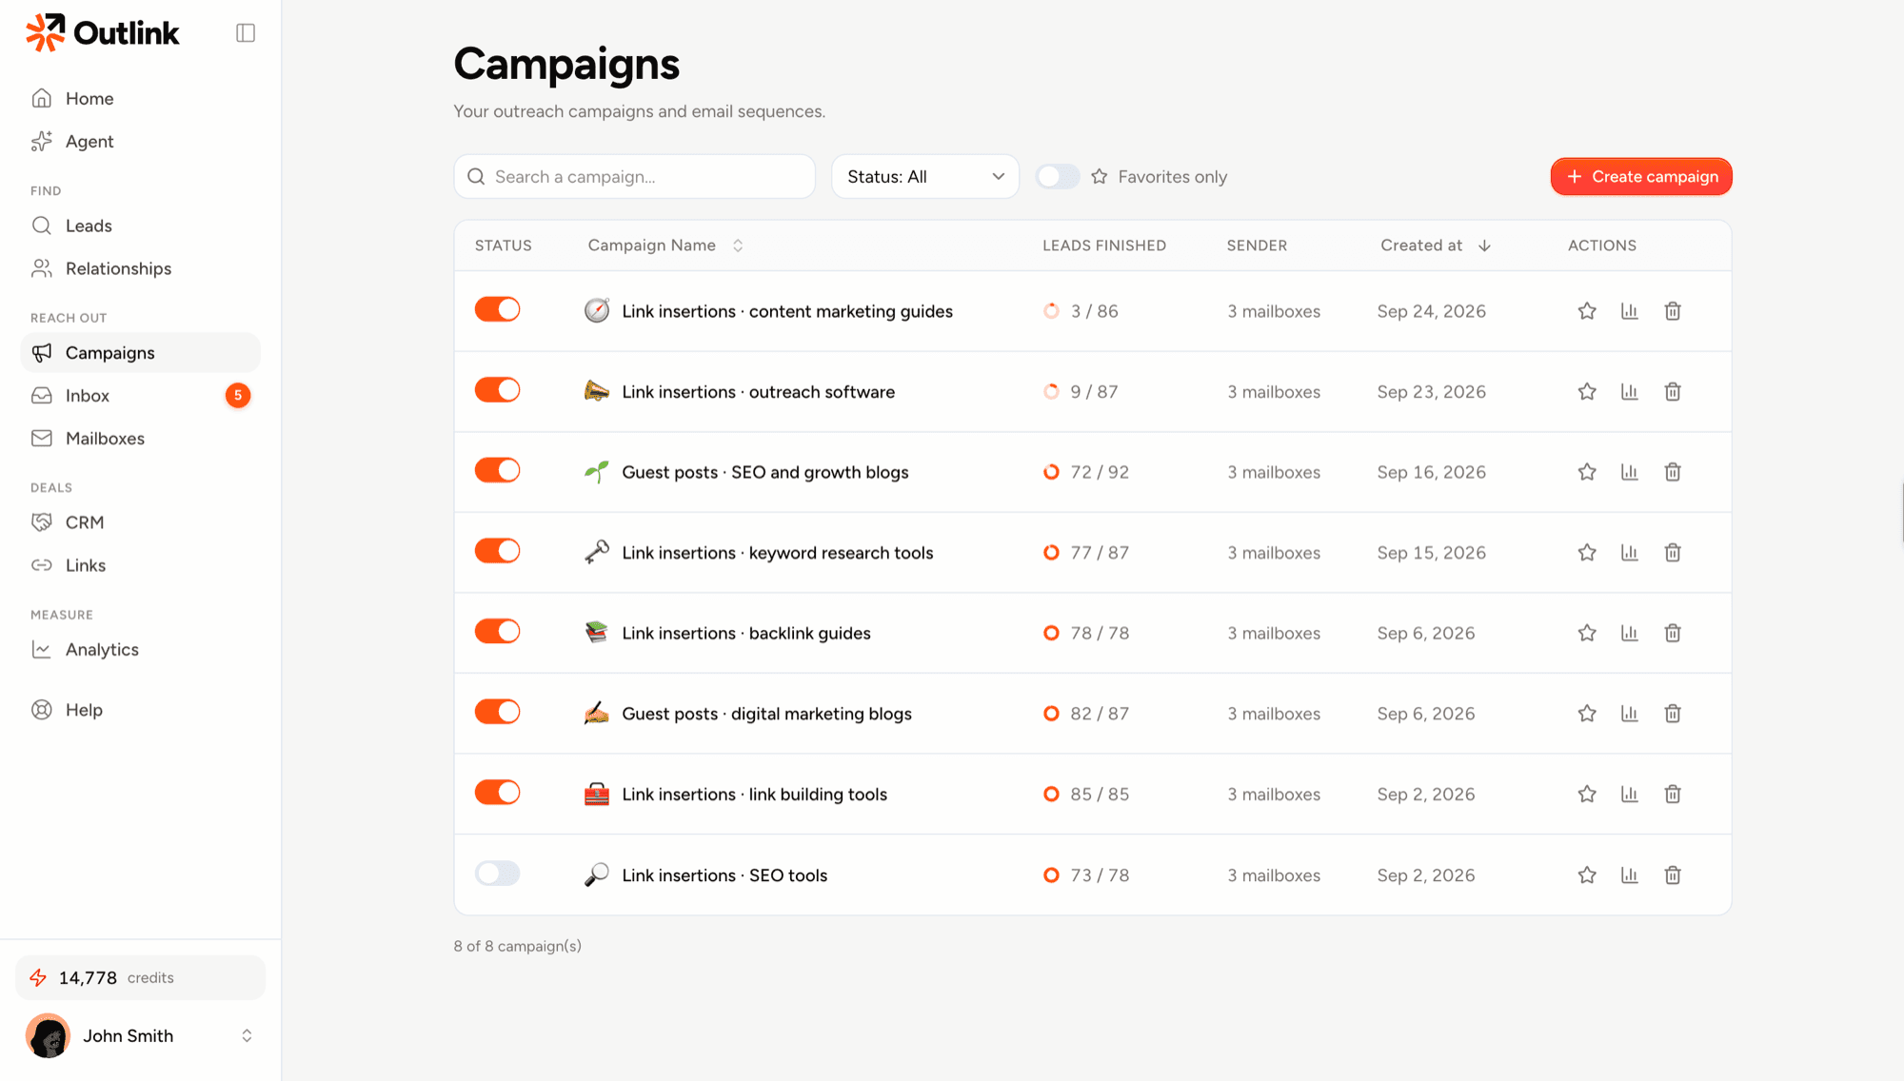Screen dimensions: 1904x1081
Task: Open stats for digital marketing blogs campaign
Action: [1630, 714]
